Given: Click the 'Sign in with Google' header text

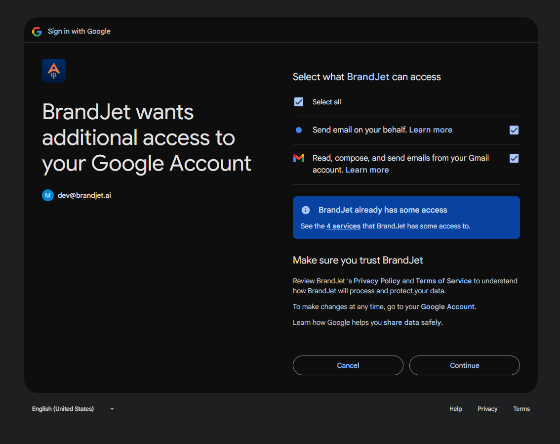Looking at the screenshot, I should [79, 32].
